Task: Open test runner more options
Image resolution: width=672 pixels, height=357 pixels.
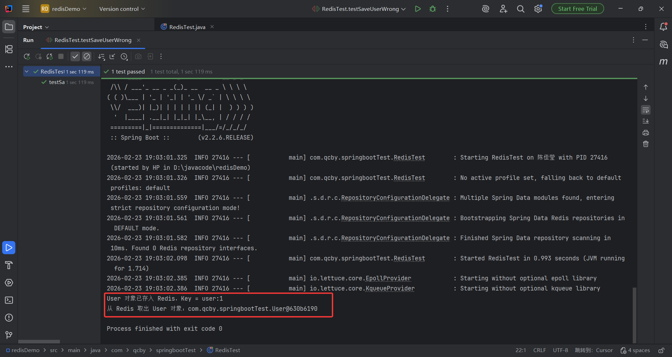Action: click(x=161, y=56)
